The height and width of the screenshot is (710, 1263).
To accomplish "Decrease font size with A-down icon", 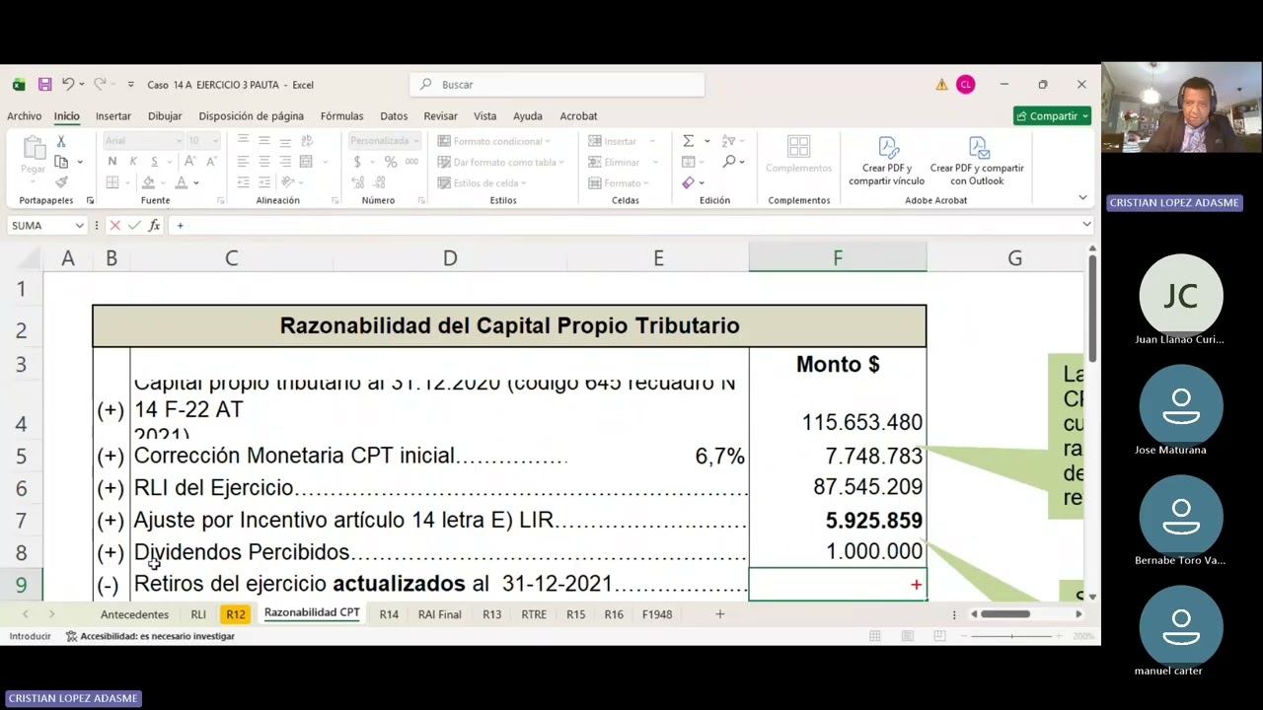I will [211, 162].
